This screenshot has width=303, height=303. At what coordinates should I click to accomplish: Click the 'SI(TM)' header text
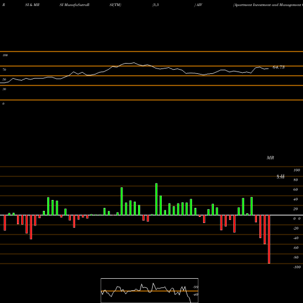click(115, 5)
